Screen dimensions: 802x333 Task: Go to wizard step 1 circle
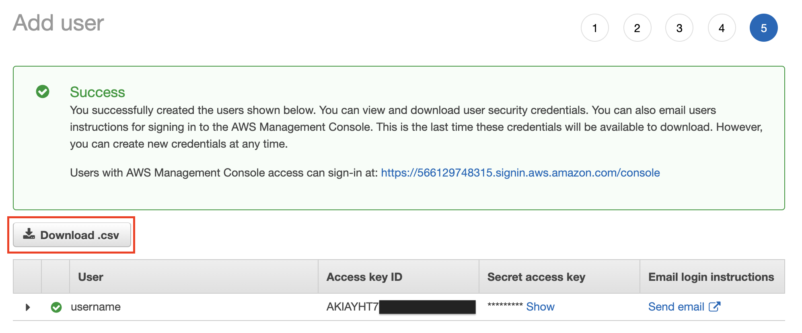[x=594, y=28]
